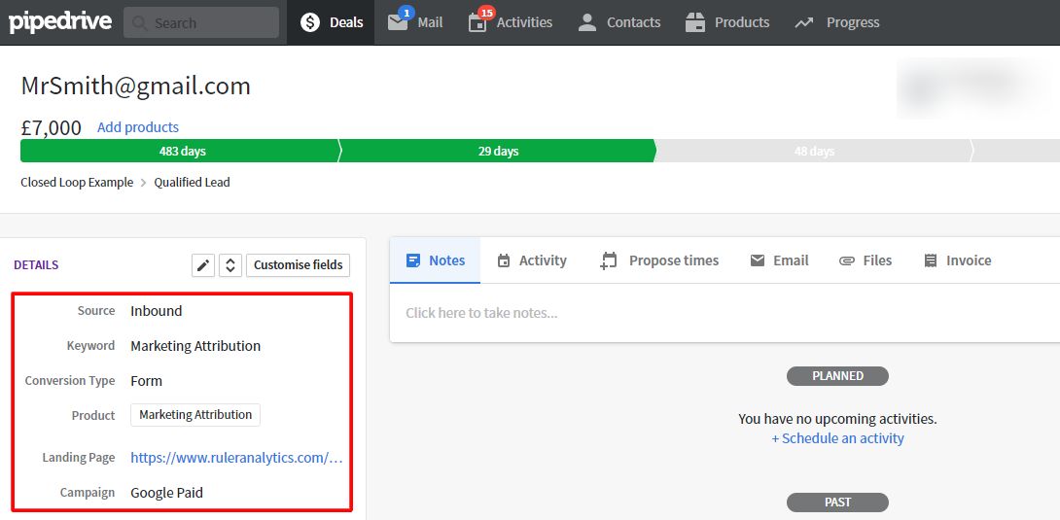
Task: Click the reorder fields up-down arrows button
Action: [x=230, y=265]
